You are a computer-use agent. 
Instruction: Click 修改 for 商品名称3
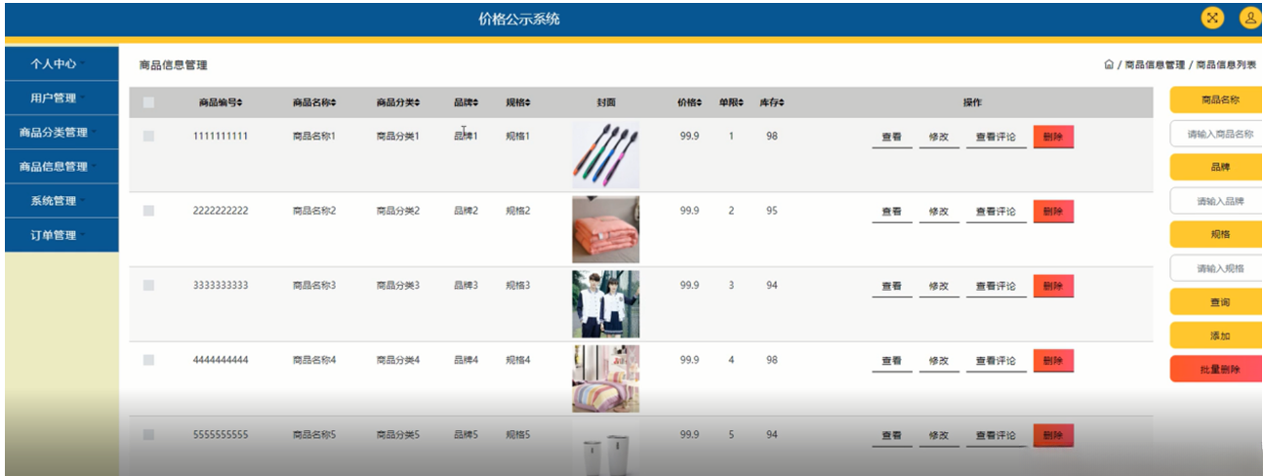(x=939, y=286)
